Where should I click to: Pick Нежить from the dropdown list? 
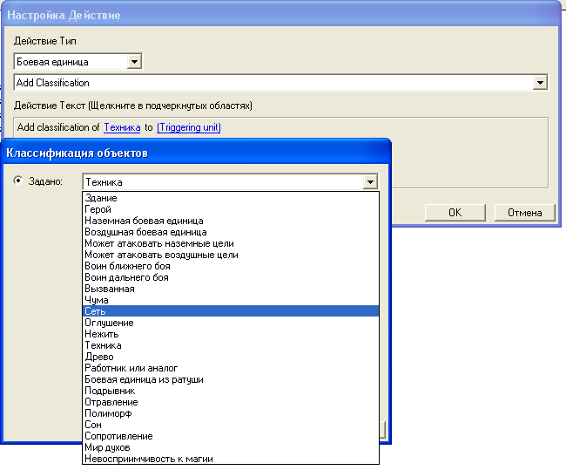pos(231,334)
